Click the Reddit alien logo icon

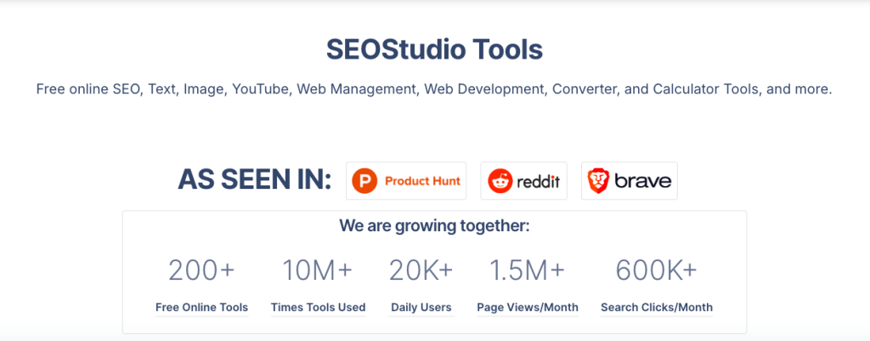[x=500, y=181]
